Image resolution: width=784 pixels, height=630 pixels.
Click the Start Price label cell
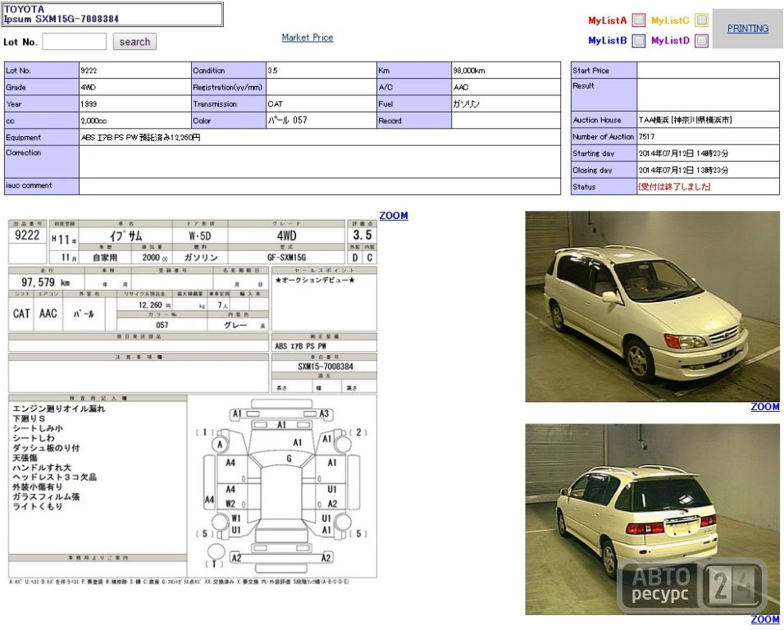coord(604,71)
